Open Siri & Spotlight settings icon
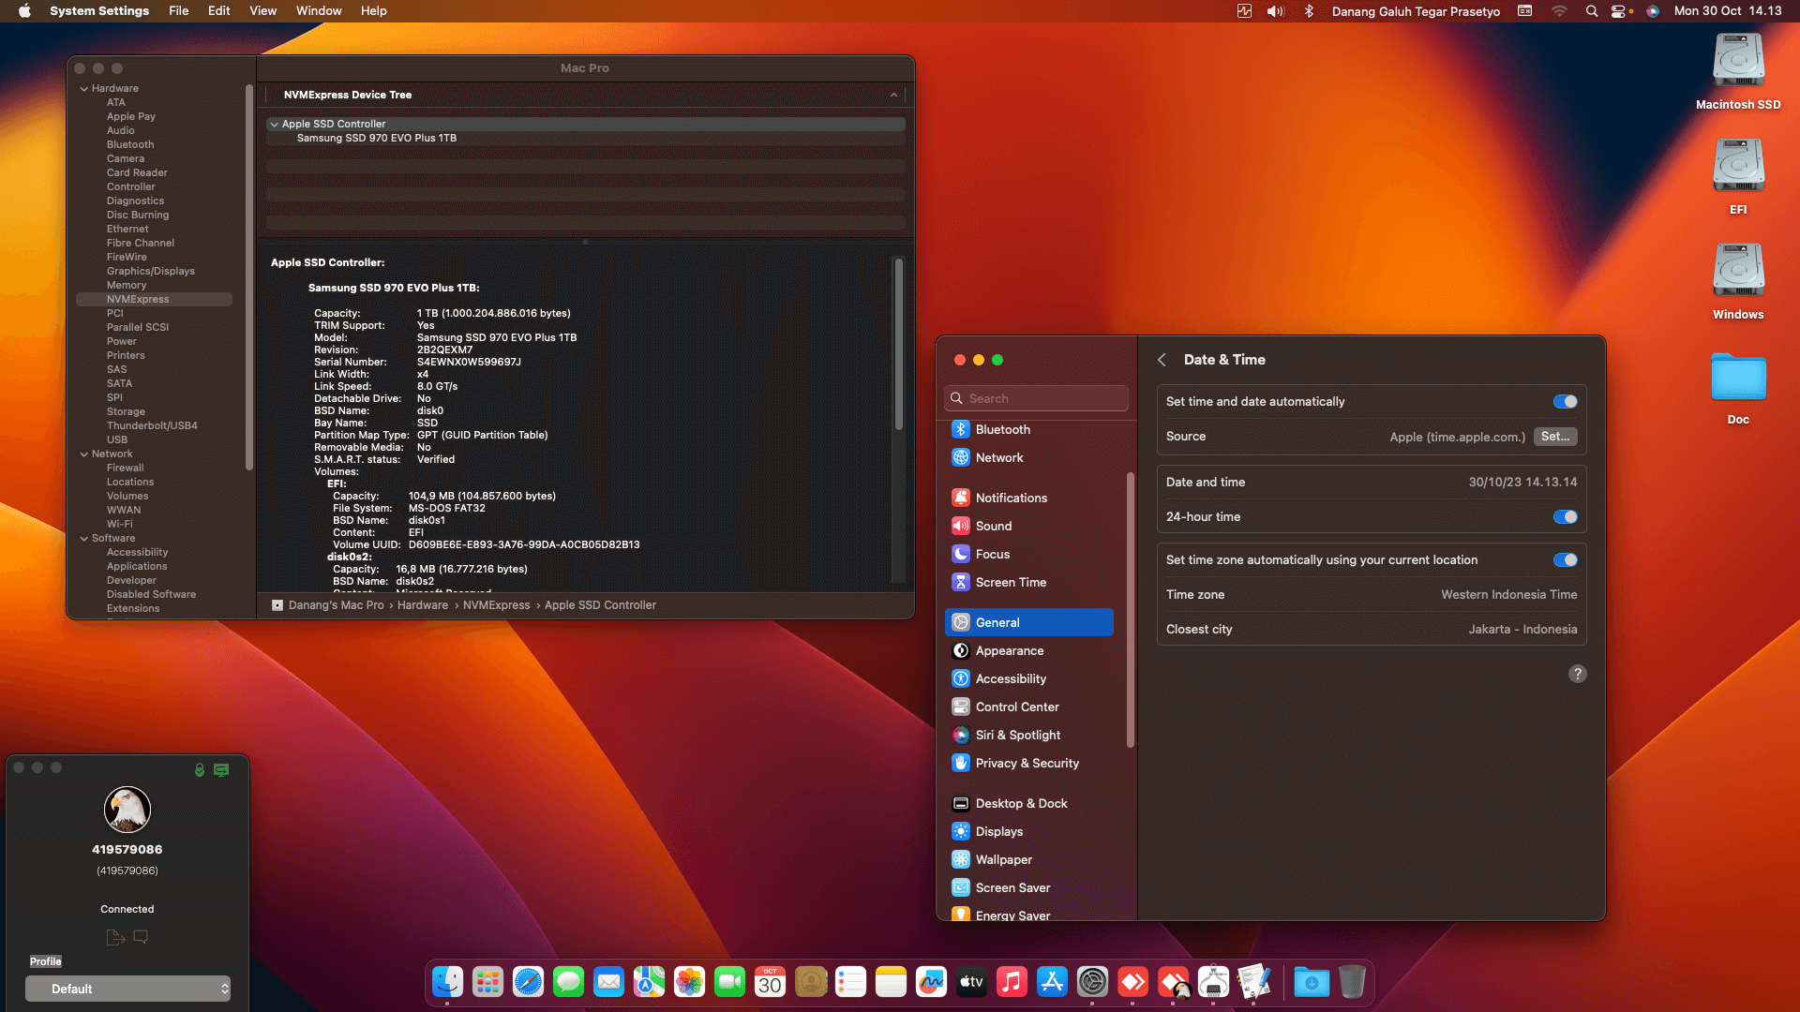This screenshot has width=1800, height=1012. tap(961, 735)
